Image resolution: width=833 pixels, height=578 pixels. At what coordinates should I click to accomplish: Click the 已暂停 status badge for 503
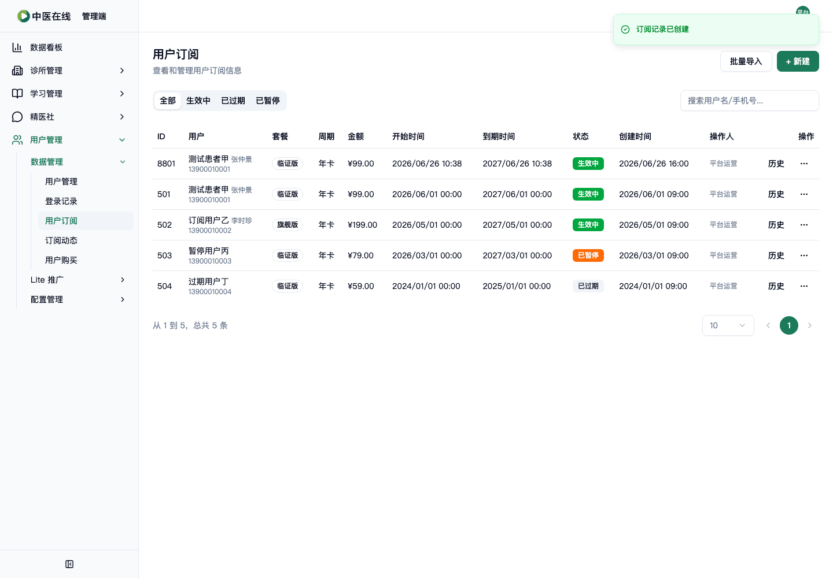click(588, 255)
